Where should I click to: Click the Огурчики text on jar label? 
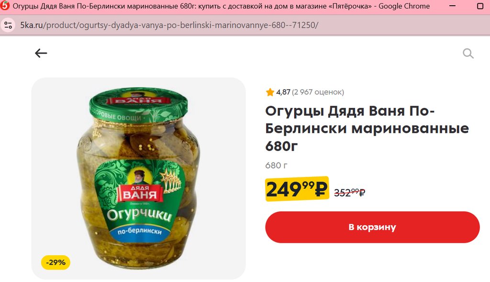click(x=139, y=214)
